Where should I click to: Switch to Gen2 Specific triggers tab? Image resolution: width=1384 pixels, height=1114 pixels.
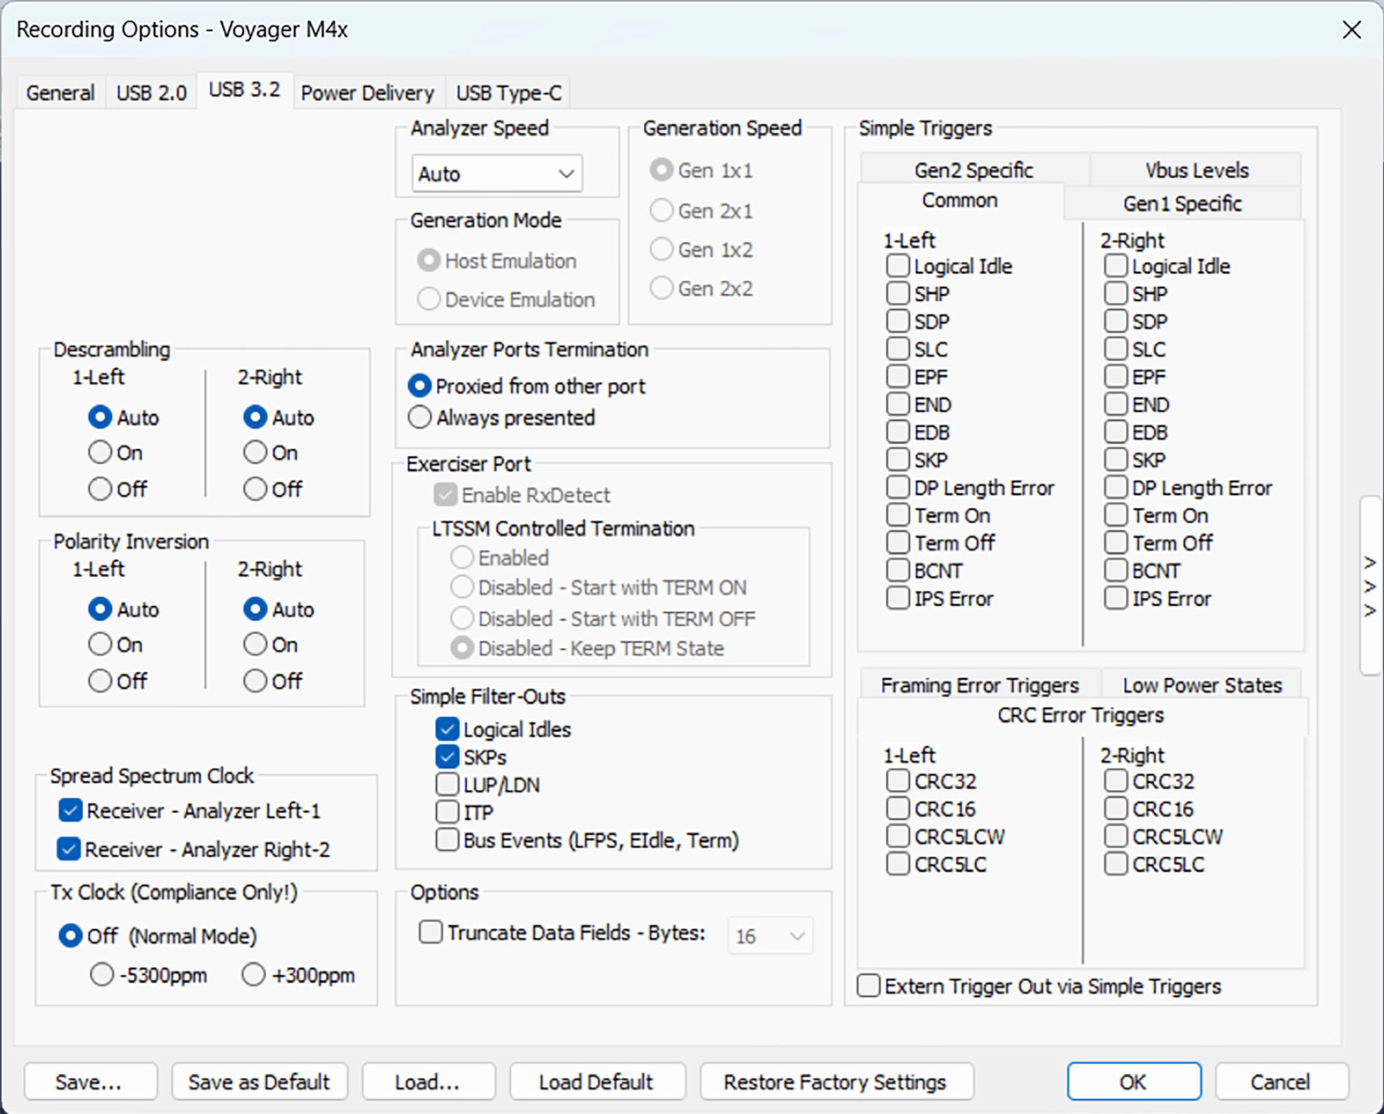[x=973, y=169]
